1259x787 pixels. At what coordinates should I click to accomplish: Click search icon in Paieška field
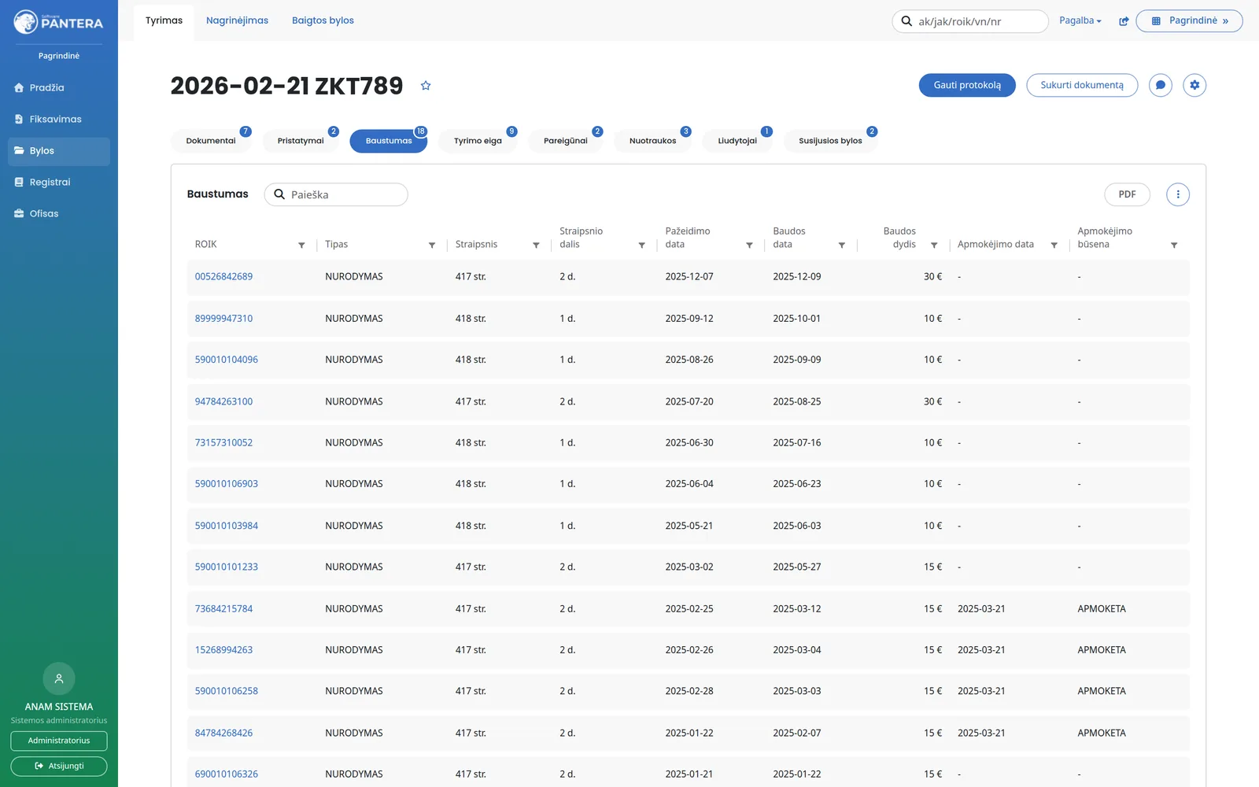pos(279,194)
